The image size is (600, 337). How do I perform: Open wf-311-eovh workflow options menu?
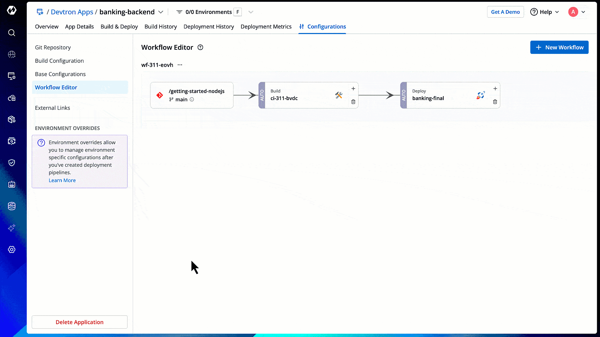[180, 65]
